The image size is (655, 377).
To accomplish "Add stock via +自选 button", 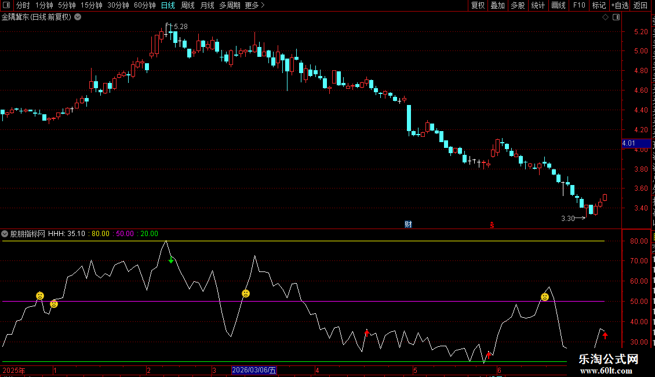I will click(620, 5).
